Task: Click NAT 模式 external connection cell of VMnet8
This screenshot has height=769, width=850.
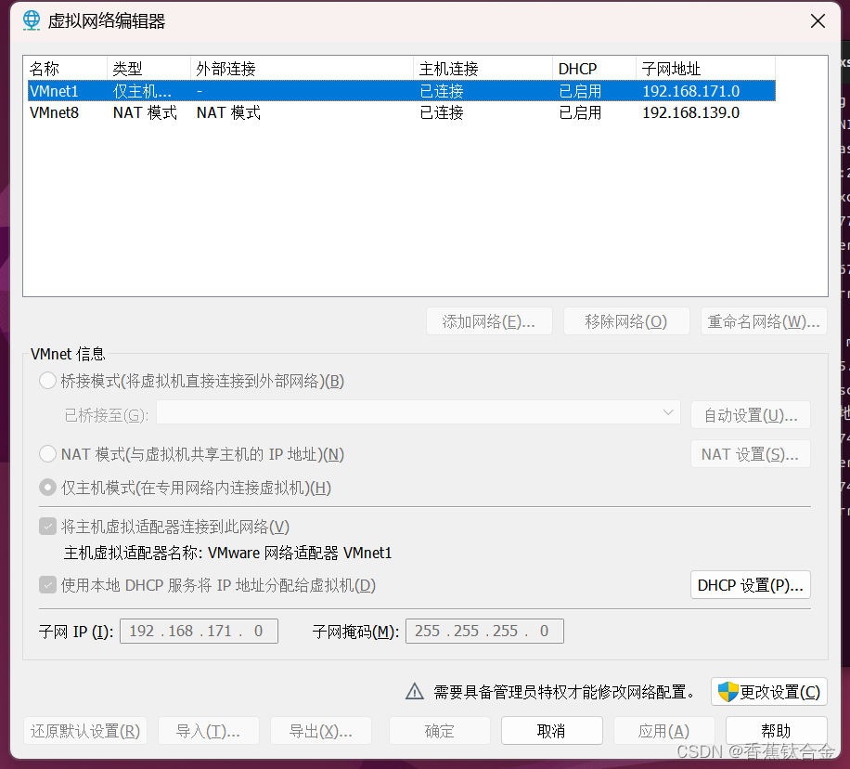Action: coord(228,112)
